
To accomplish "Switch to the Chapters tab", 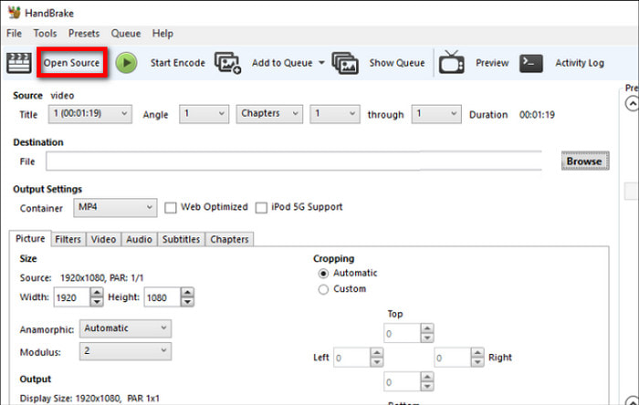I will tap(229, 239).
